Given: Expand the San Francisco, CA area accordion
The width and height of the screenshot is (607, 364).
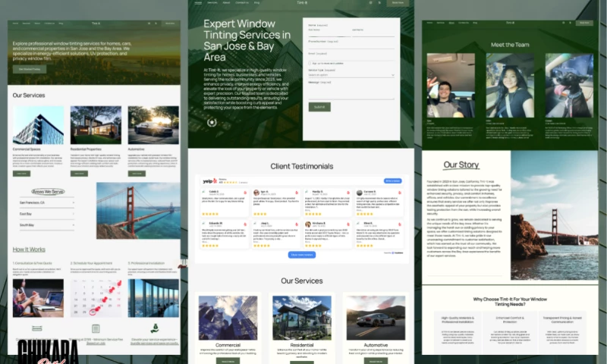Looking at the screenshot, I should pos(47,202).
